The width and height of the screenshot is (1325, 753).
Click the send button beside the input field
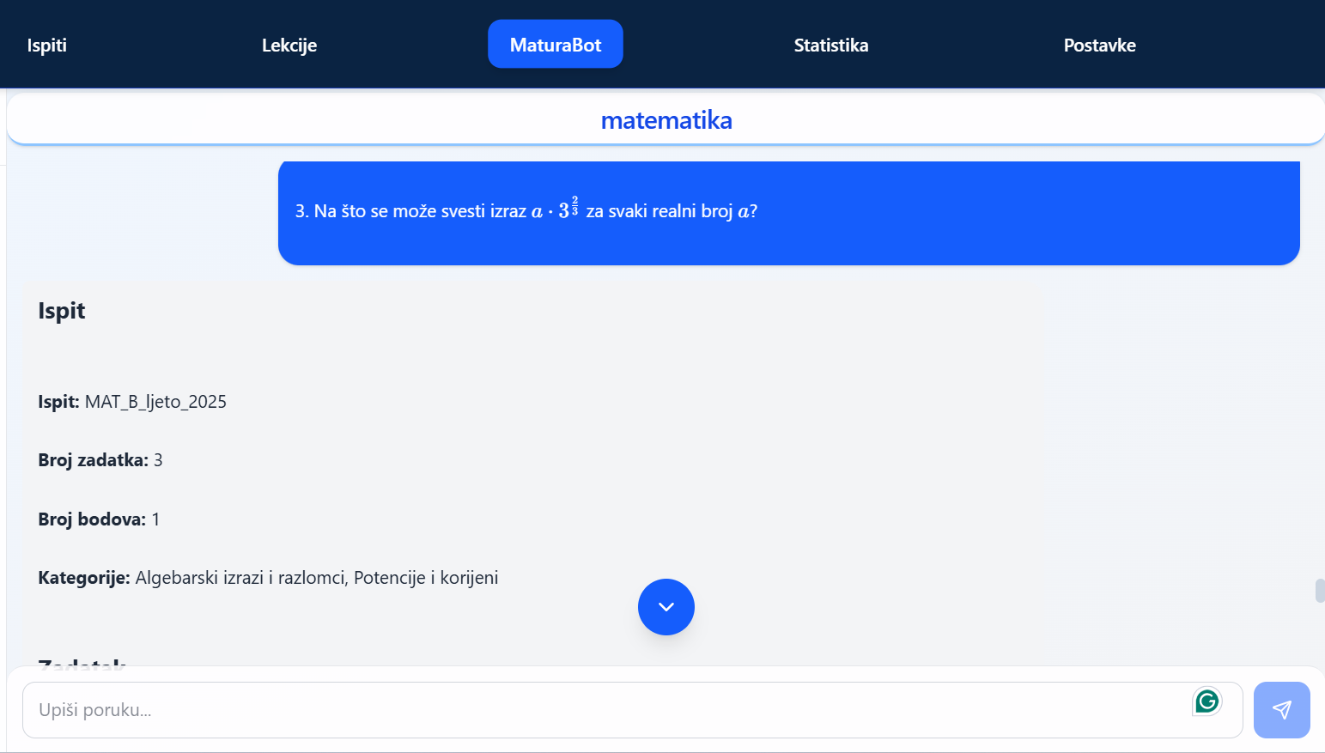(1281, 710)
